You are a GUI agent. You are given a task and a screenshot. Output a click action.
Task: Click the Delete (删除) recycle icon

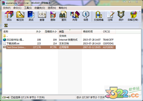[x=53, y=14]
